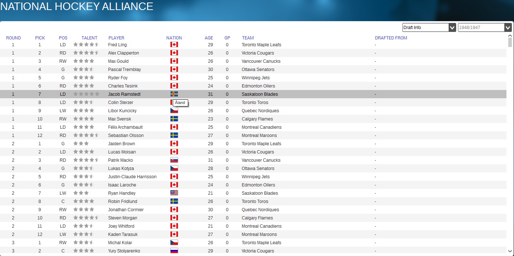
Task: Click Jaiden Brown's Canada flag icon
Action: point(174,144)
